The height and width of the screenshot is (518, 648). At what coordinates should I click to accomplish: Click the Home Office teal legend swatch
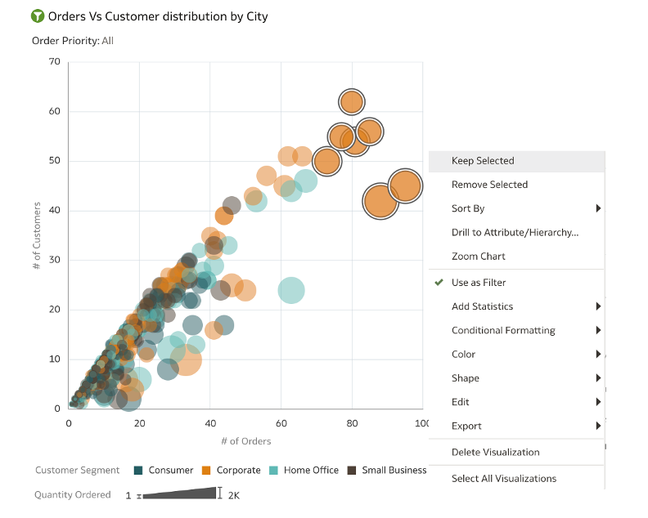(274, 471)
